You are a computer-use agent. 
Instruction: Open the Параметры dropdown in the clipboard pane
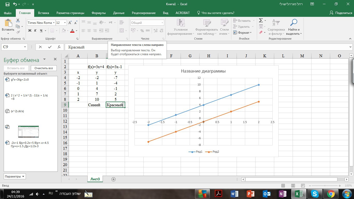15,176
